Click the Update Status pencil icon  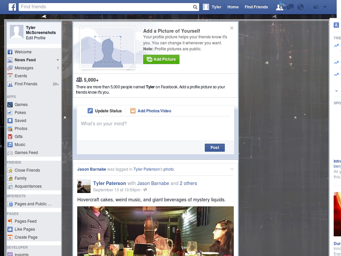coord(90,111)
